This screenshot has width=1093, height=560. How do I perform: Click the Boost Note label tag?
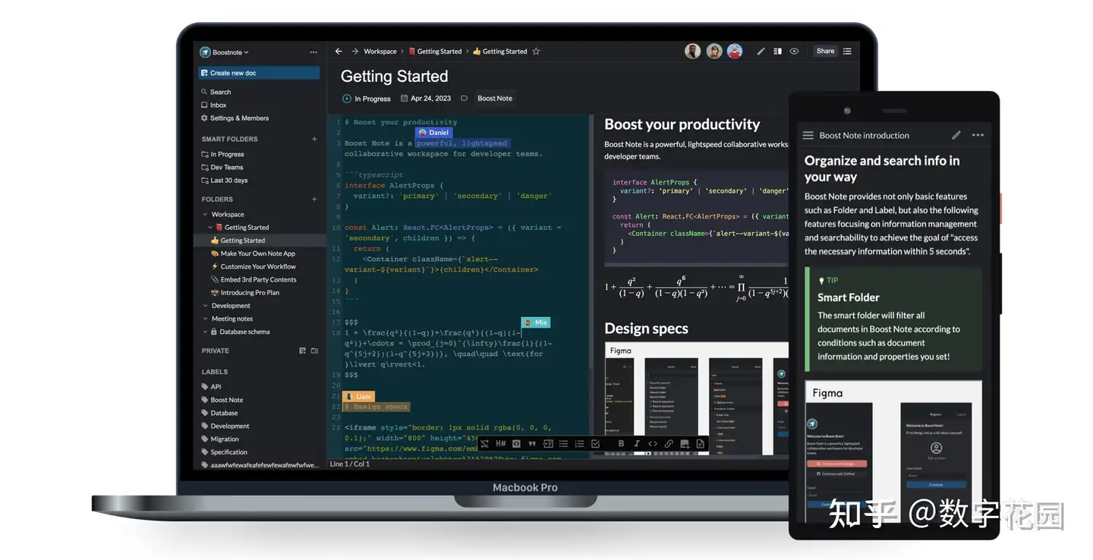[x=495, y=99]
